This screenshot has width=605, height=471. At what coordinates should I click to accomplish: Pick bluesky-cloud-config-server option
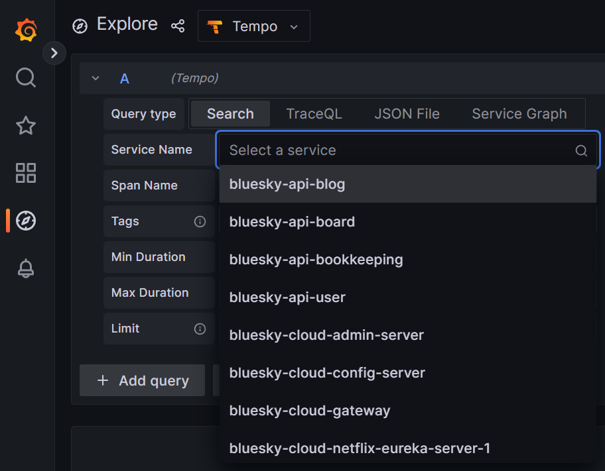(x=408, y=373)
